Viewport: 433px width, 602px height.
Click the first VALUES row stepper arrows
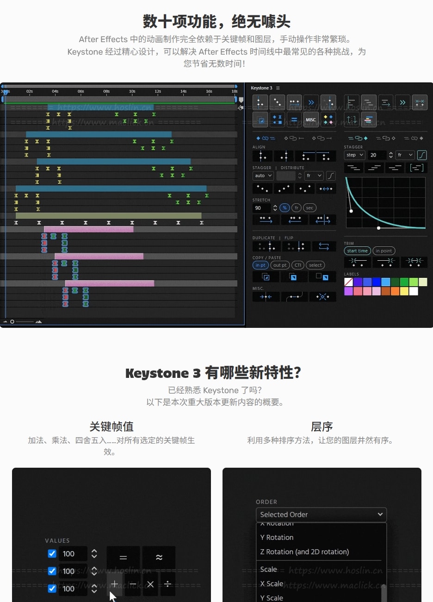(x=94, y=554)
